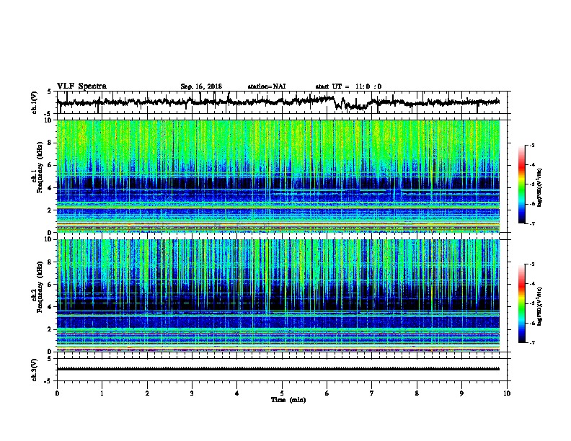Click the ch.1 spectrogram color bar
571x441 pixels.
[521, 184]
